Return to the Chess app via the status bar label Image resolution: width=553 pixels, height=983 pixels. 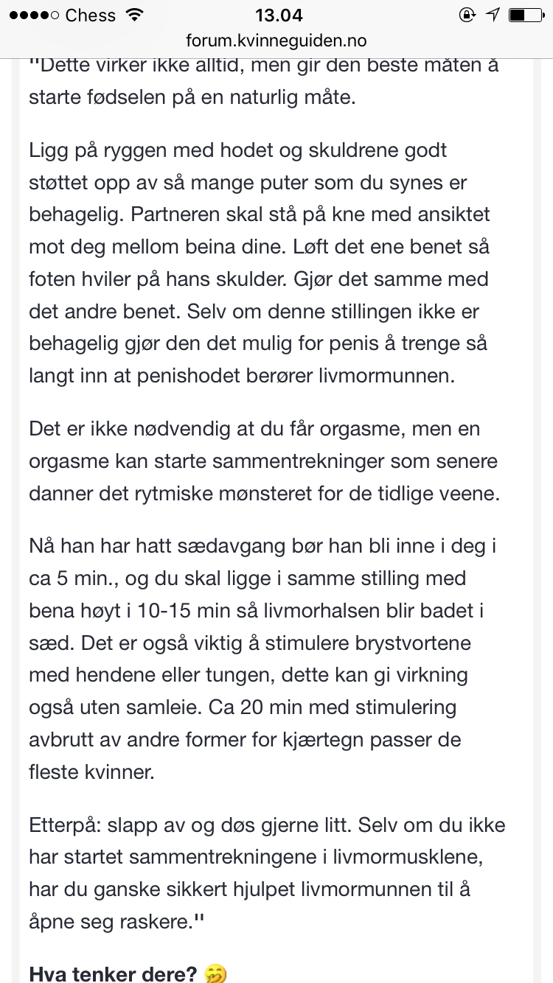click(91, 15)
